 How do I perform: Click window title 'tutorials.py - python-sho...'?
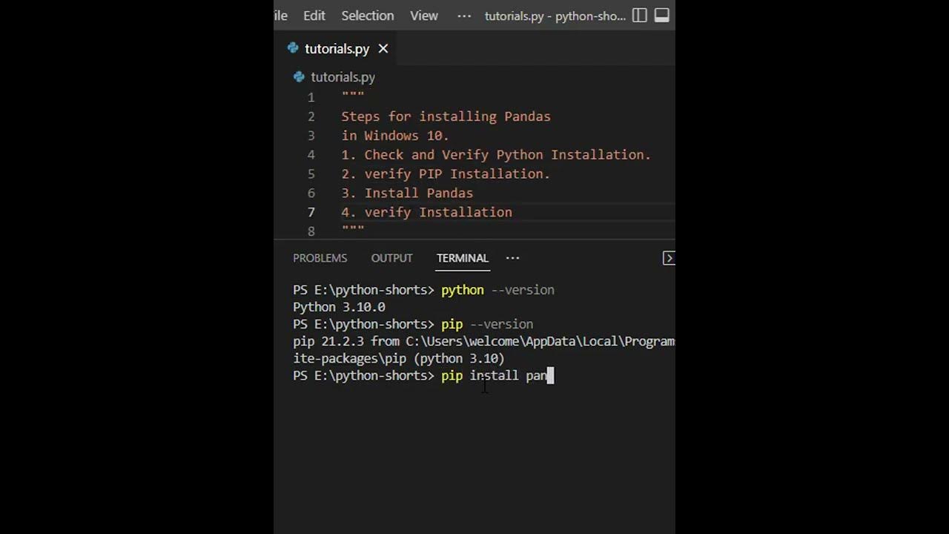tap(555, 16)
